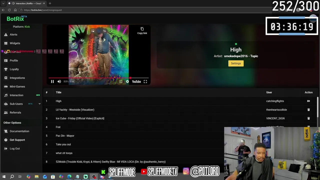Click the Sub-Users people icon

[x=6, y=104]
